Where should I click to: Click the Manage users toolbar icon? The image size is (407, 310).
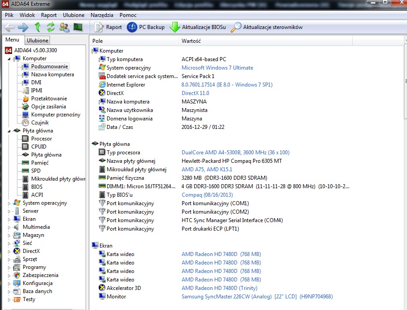pos(64,27)
